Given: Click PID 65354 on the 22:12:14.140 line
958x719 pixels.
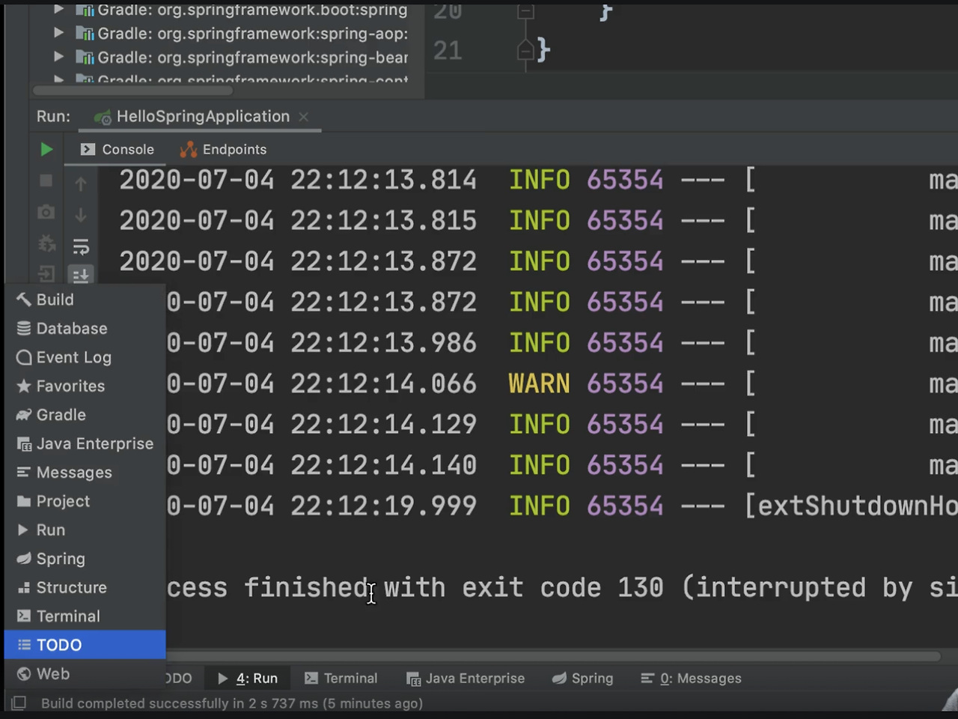Looking at the screenshot, I should click(x=625, y=465).
